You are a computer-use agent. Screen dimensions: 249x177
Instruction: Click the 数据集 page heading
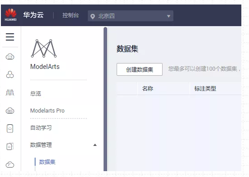coord(127,49)
